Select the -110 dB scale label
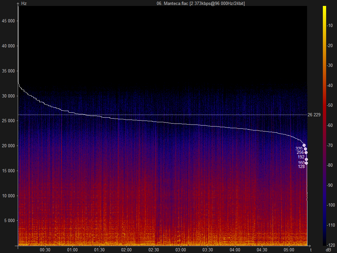Viewport: 337px width, 253px height. pos(331,225)
